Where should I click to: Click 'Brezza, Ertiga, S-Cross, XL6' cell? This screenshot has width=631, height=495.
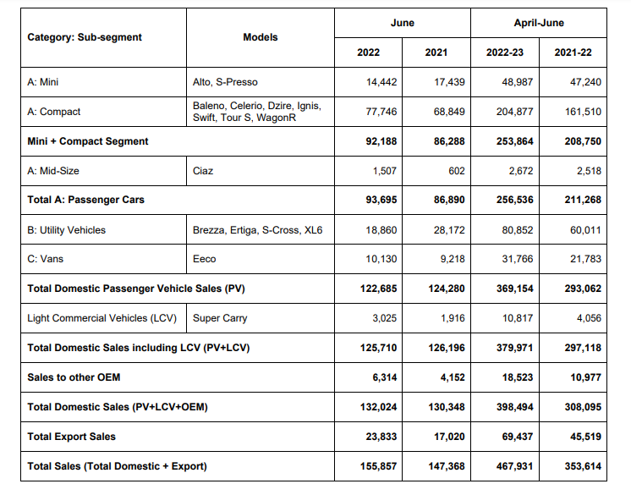(257, 230)
